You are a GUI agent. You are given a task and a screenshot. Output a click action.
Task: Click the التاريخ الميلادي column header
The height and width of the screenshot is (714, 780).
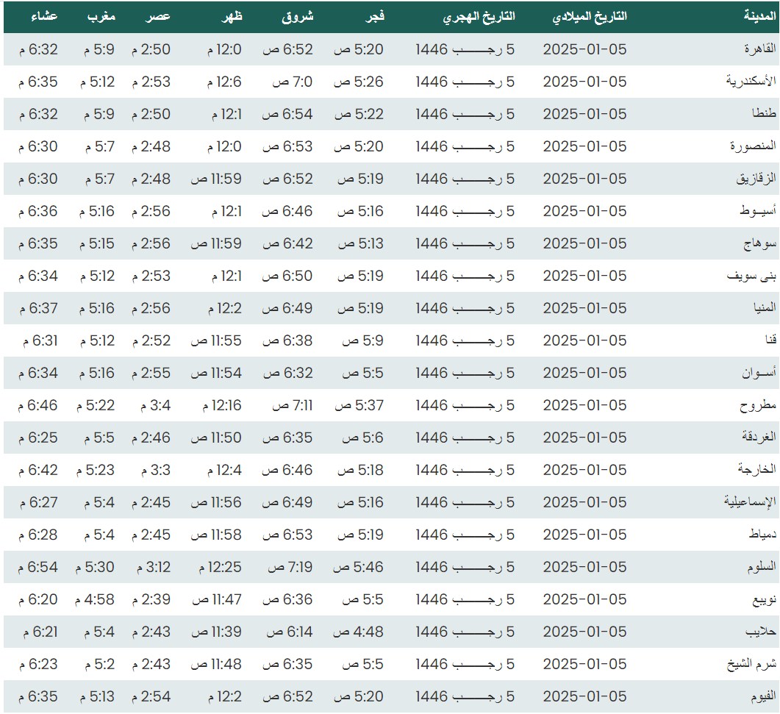(x=585, y=17)
